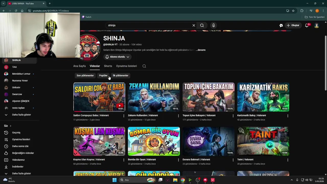Expand the Abone olundu subscription dropdown
Screen dimensions: 327x184
[x=118, y=57]
